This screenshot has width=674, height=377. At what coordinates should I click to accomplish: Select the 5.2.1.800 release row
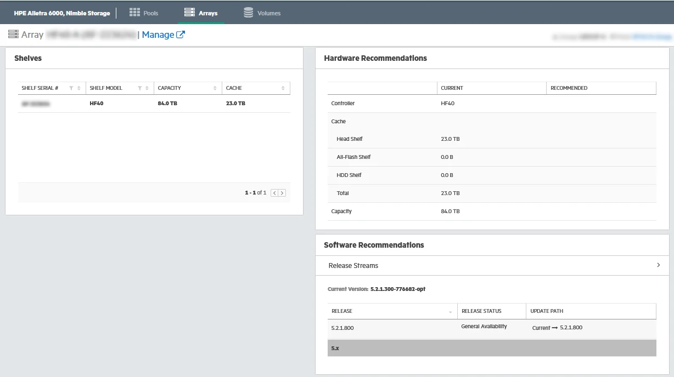[x=492, y=328]
